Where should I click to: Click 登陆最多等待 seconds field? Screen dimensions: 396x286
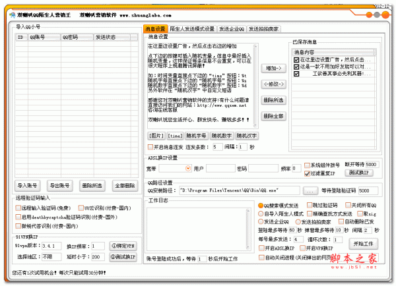pyautogui.click(x=292, y=230)
